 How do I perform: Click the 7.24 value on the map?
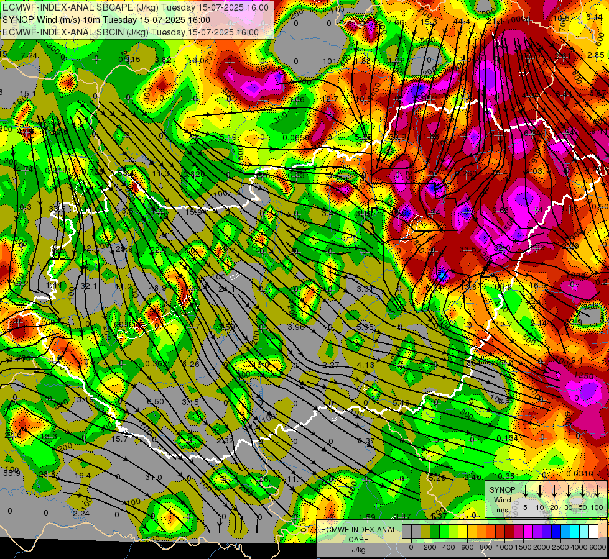click(x=29, y=56)
